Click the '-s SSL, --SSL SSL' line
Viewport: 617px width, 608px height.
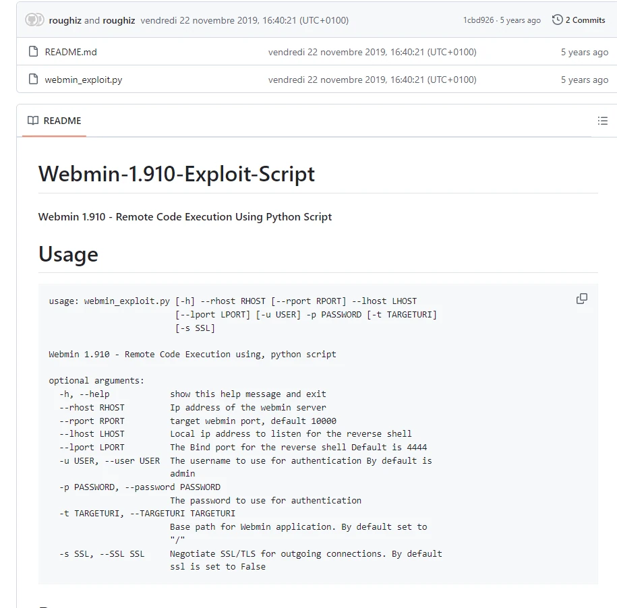tap(251, 553)
